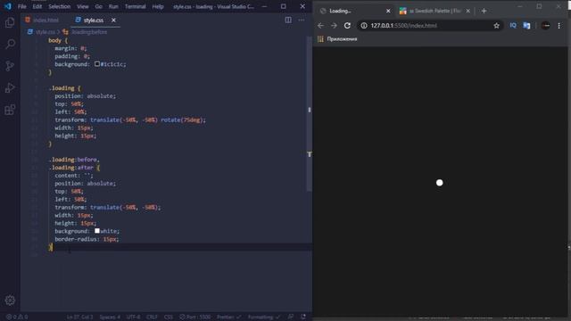The image size is (571, 321).
Task: Click the VS Code logo icon in title bar
Action: (8, 6)
